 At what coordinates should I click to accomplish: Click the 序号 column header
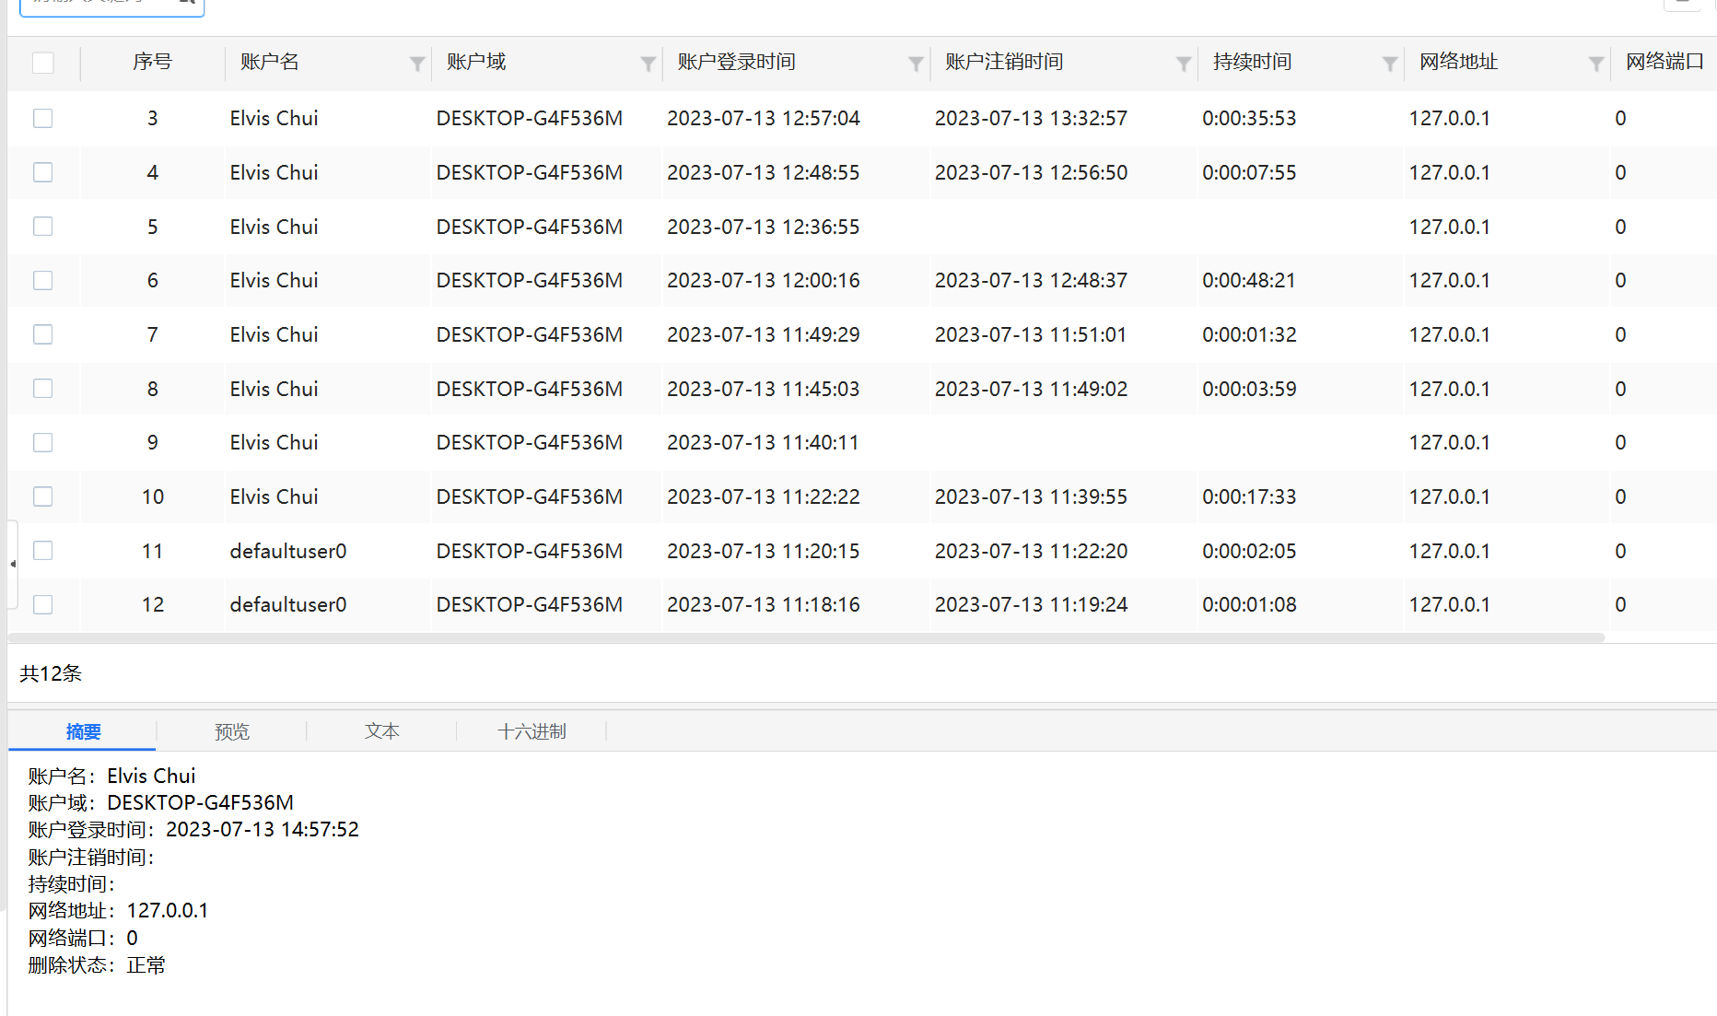[x=152, y=62]
